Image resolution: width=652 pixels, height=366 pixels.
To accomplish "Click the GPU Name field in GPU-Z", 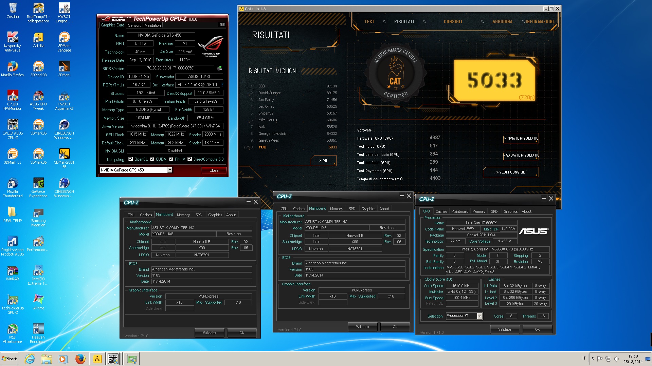I will (161, 35).
